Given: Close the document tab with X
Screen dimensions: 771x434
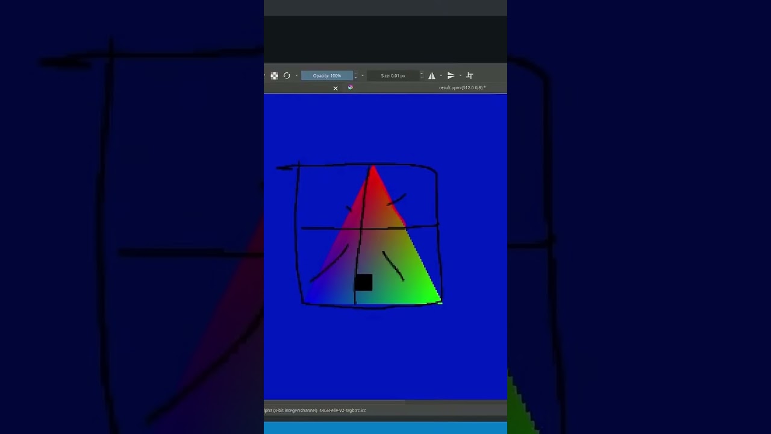Looking at the screenshot, I should (336, 88).
